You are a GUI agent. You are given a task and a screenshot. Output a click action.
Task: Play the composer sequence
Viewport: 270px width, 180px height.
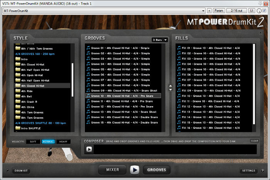coord(89,149)
